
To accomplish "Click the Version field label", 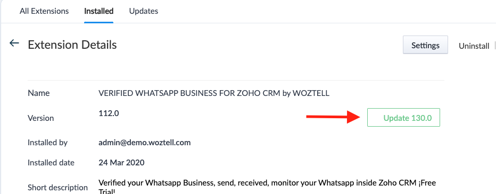I will [41, 118].
